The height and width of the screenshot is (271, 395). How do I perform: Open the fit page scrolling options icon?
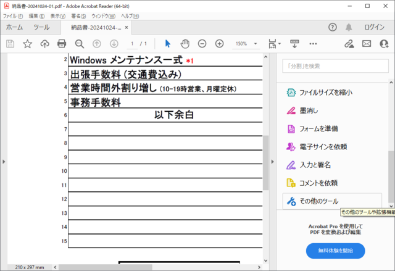click(274, 44)
